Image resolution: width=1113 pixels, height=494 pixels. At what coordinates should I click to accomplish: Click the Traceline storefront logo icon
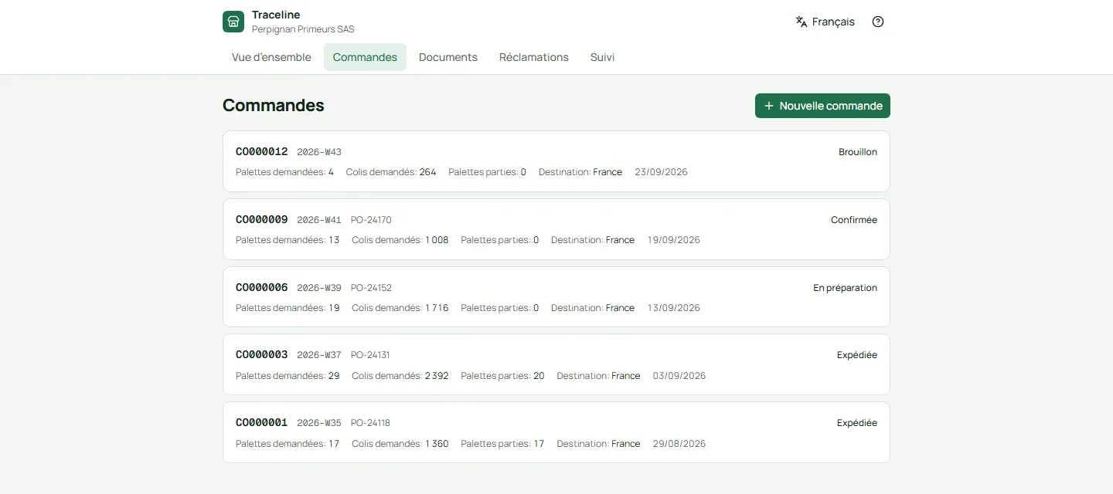[233, 22]
